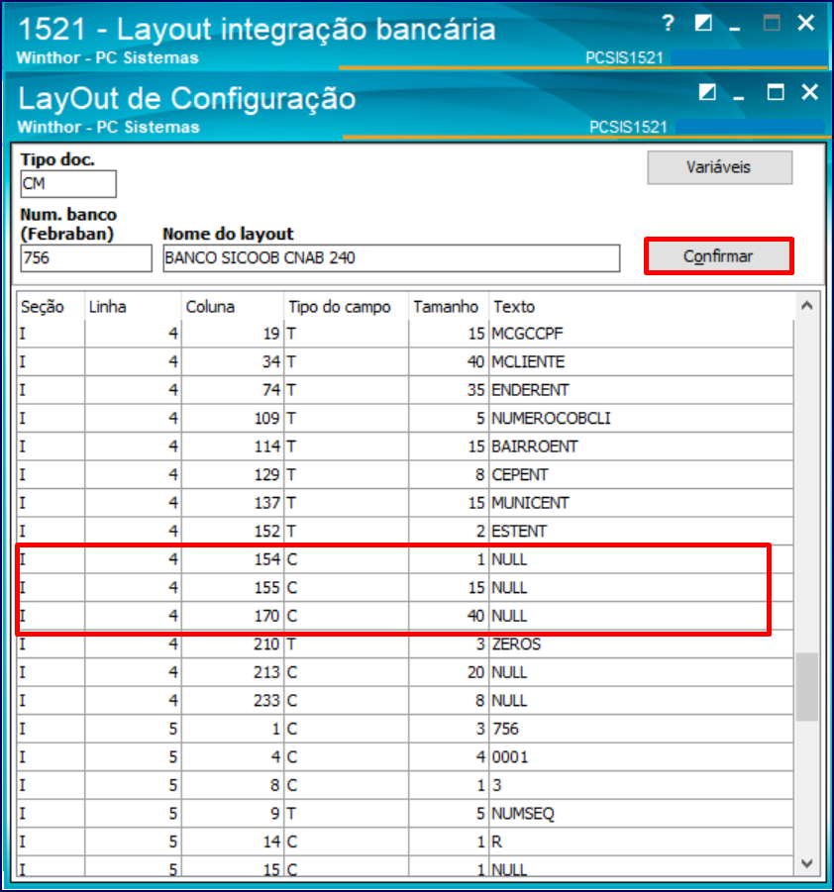The width and height of the screenshot is (834, 892).
Task: Select the BAIRROENT text cell
Action: [641, 446]
